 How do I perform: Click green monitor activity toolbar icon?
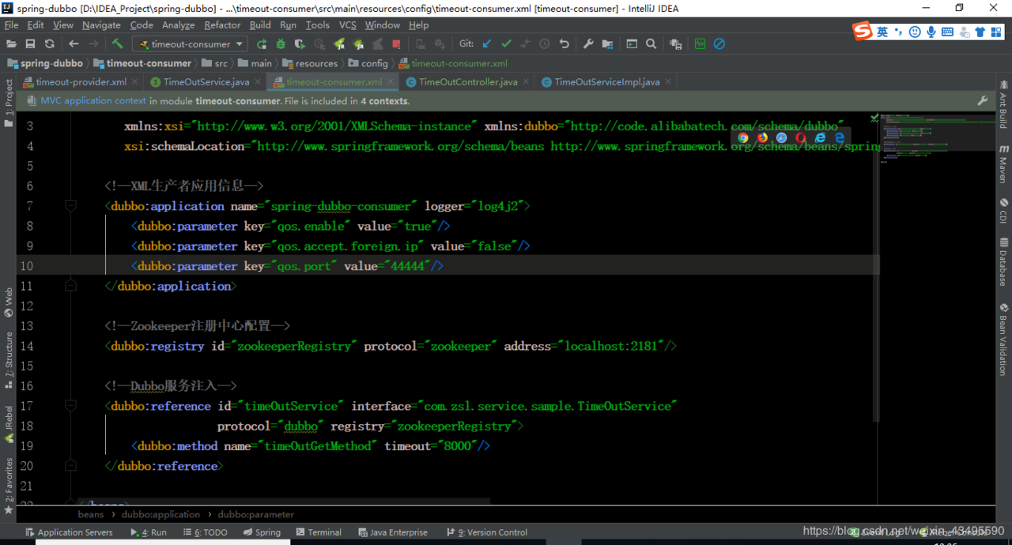700,44
